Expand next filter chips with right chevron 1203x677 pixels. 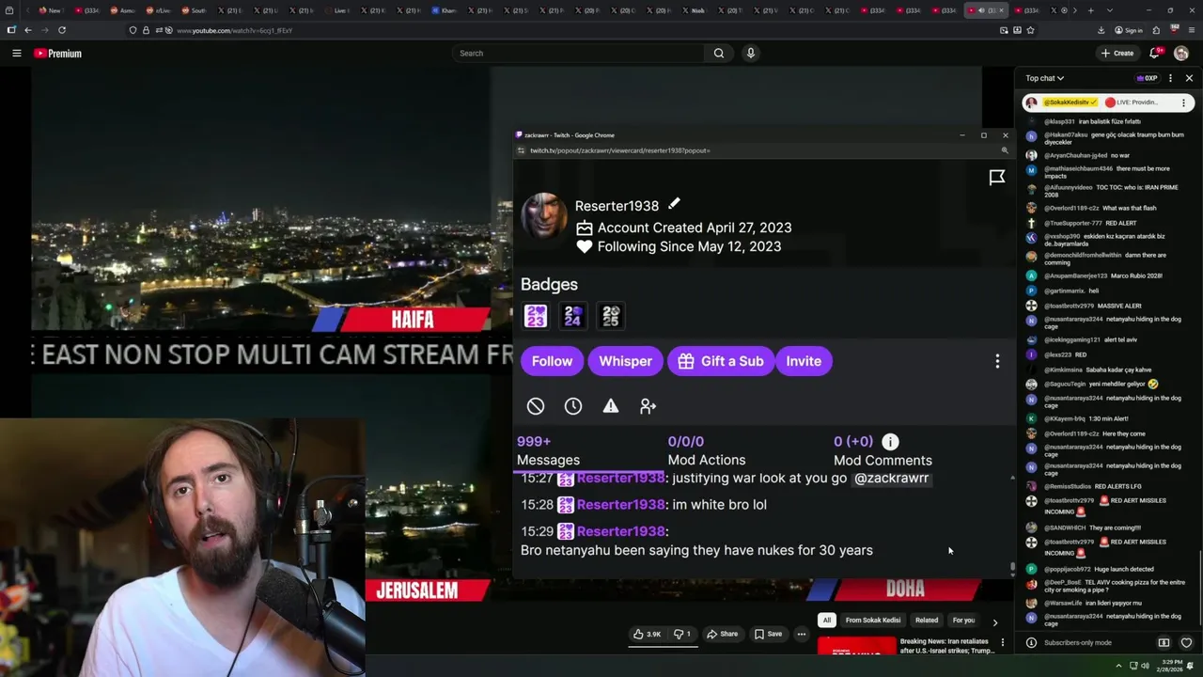[x=995, y=622]
